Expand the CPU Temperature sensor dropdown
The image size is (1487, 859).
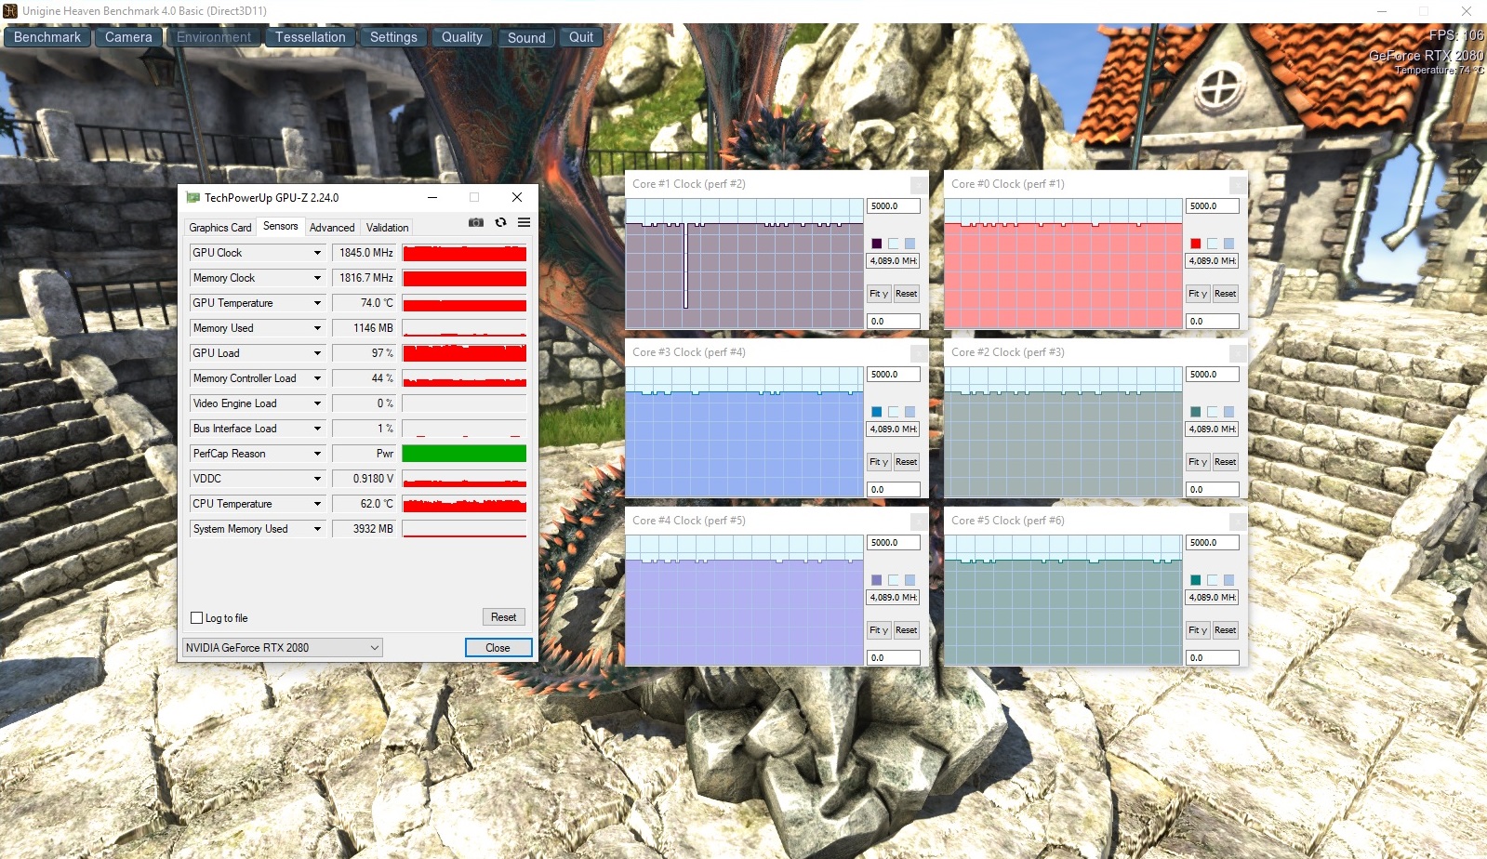click(x=317, y=504)
